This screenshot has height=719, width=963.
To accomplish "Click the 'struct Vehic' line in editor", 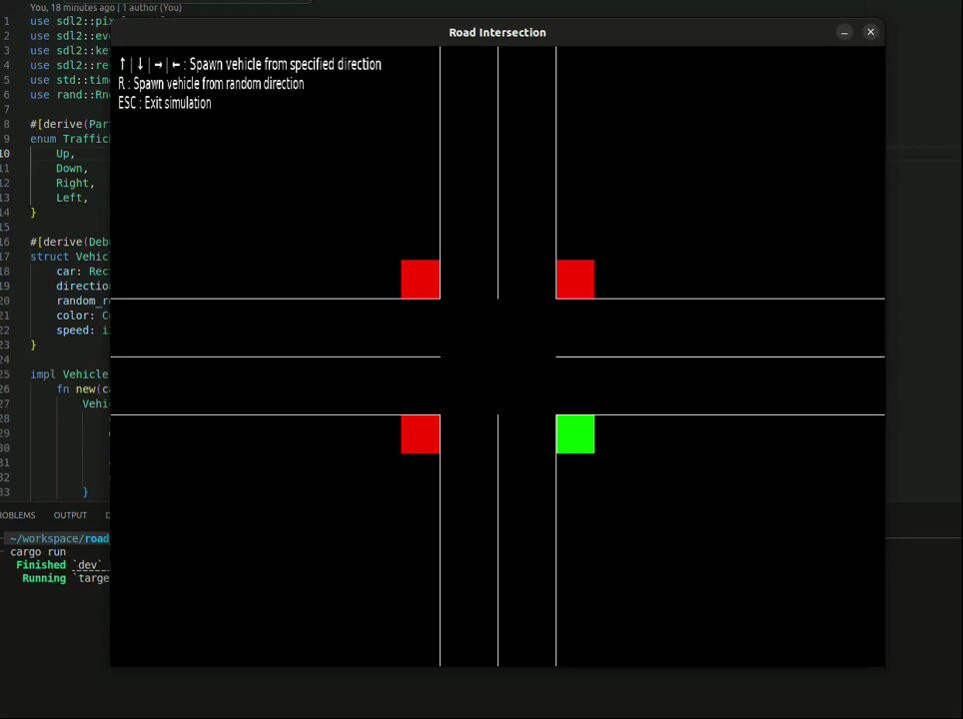I will 69,257.
